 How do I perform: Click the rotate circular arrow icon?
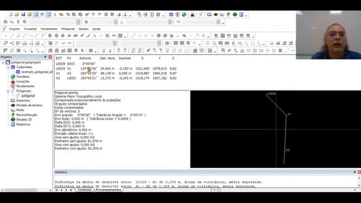(274, 50)
